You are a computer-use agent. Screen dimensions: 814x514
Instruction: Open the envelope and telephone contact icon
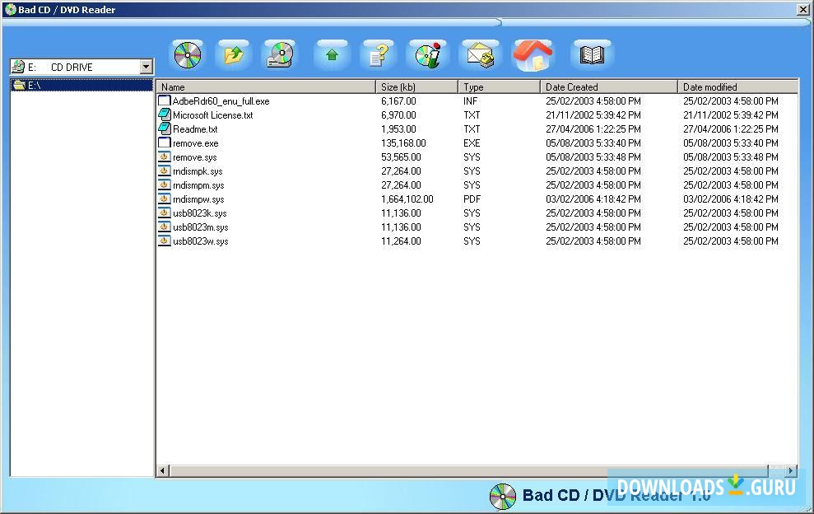tap(481, 55)
